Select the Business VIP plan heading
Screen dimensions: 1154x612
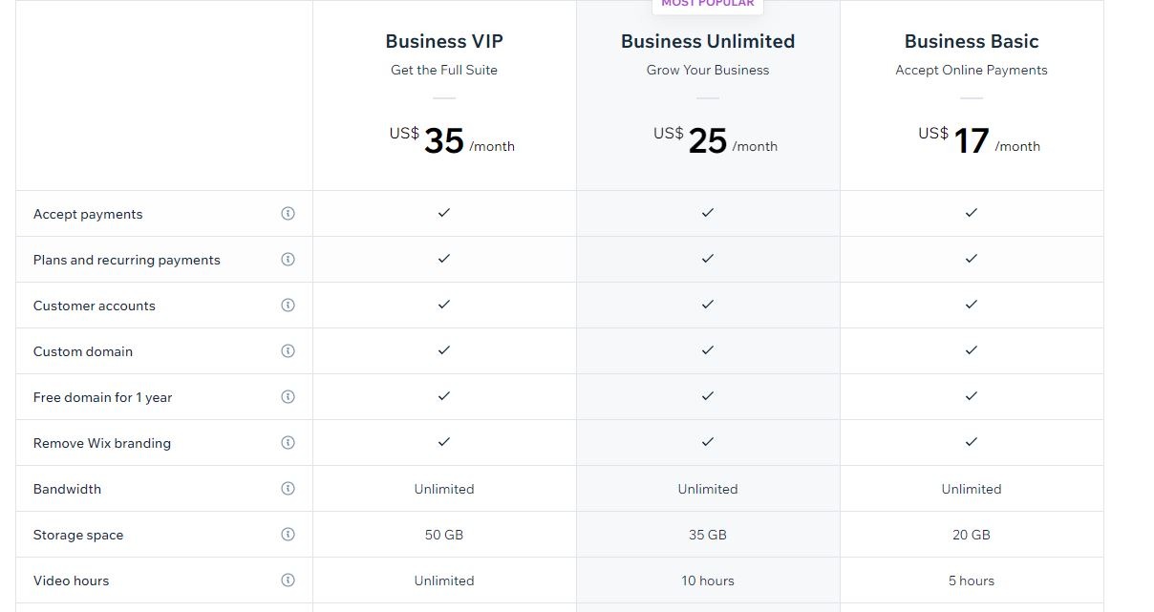(x=444, y=41)
